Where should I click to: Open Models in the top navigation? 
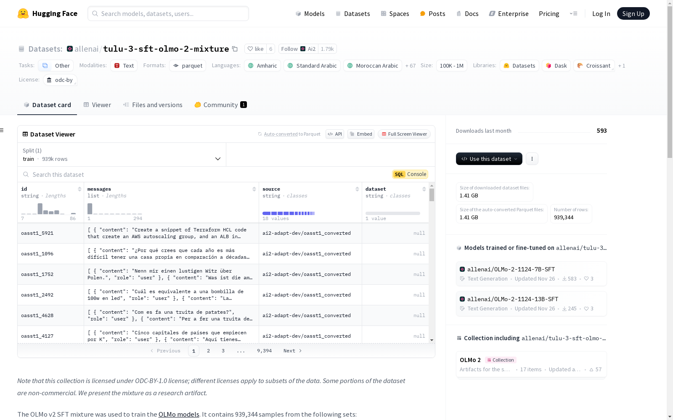(310, 13)
